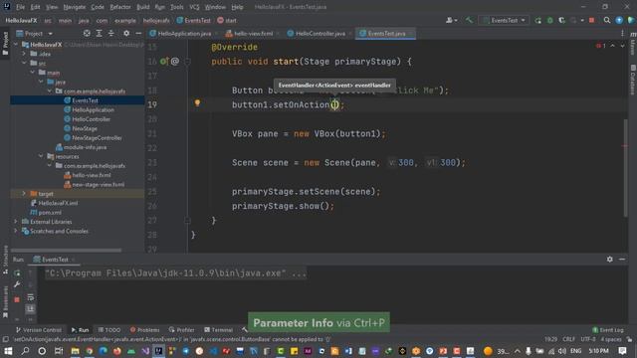Open pom.xml in project tree
This screenshot has width=637, height=358.
(x=50, y=212)
